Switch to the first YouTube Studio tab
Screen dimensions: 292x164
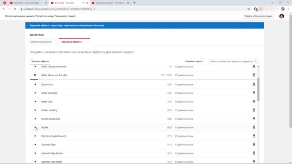(x=26, y=3)
